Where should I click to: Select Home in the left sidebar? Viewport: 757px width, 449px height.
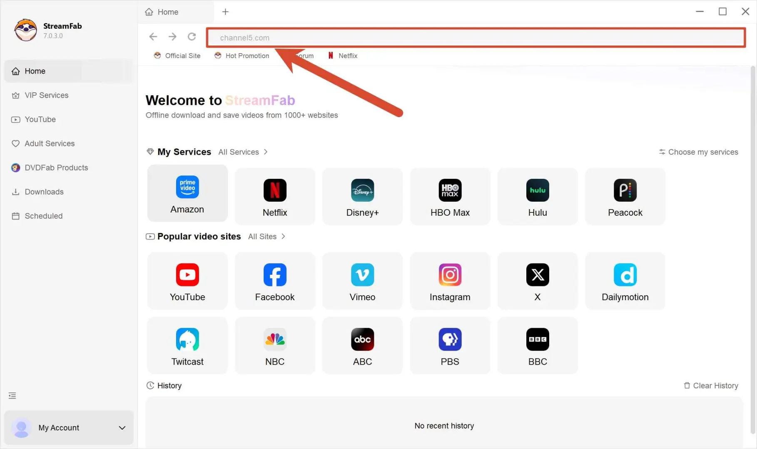(69, 71)
